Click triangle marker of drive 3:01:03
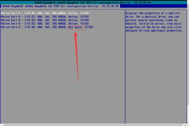Screen dimensions: 189x126 (1, 24)
